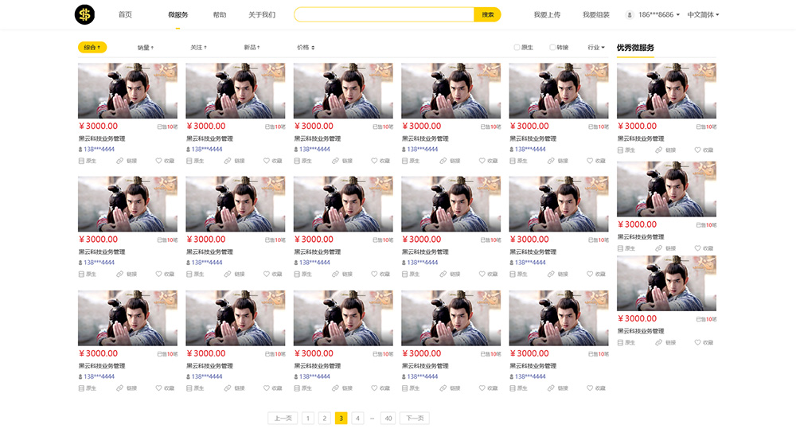Expand the 186***8686 account dropdown
The image size is (796, 448).
(x=658, y=14)
